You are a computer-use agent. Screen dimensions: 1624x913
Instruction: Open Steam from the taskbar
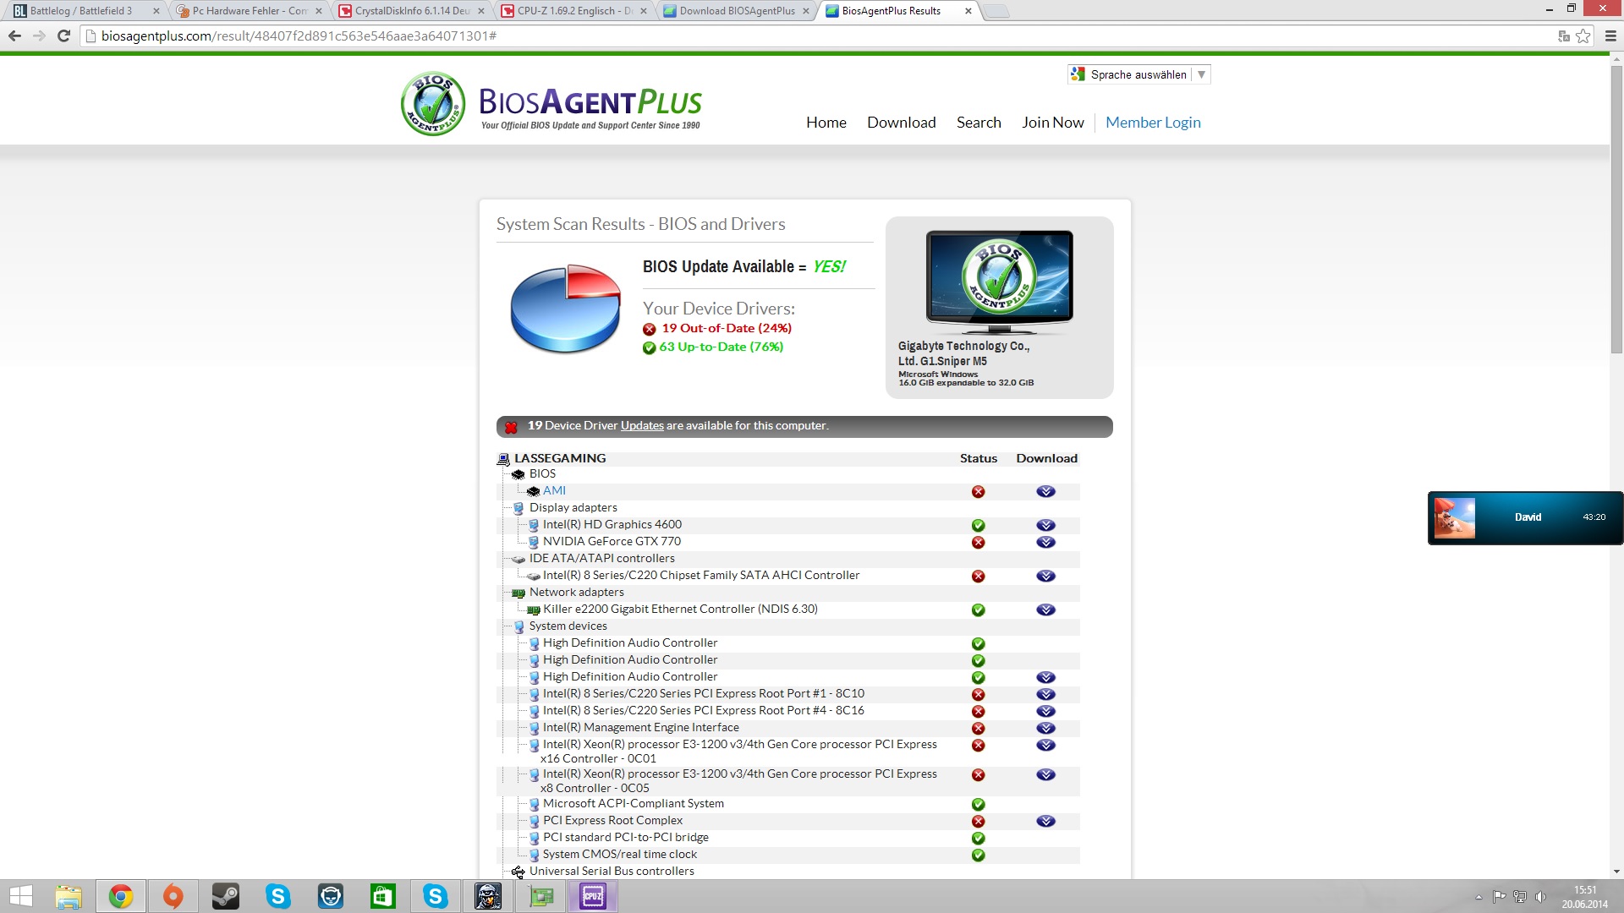point(225,896)
